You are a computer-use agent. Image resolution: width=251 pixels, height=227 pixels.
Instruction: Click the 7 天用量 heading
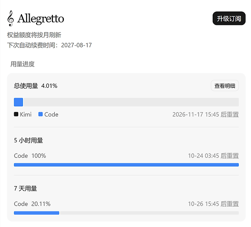25,188
